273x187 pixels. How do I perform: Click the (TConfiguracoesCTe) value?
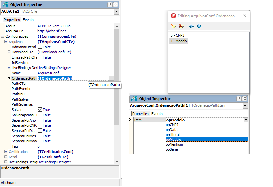coord(57,36)
